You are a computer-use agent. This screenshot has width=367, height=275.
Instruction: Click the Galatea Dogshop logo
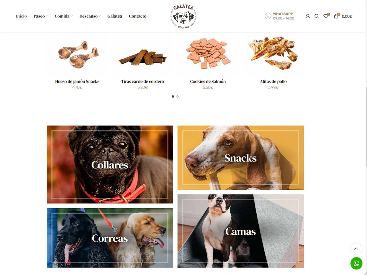click(183, 16)
